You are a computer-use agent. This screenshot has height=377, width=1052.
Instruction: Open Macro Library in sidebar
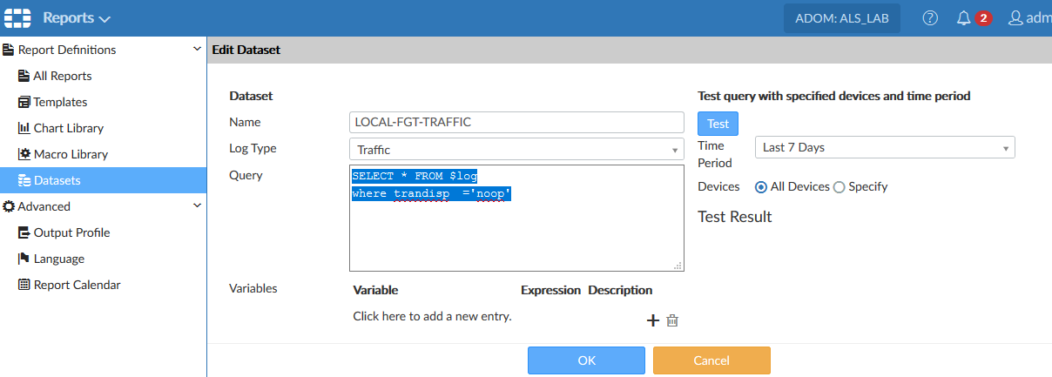[x=71, y=154]
